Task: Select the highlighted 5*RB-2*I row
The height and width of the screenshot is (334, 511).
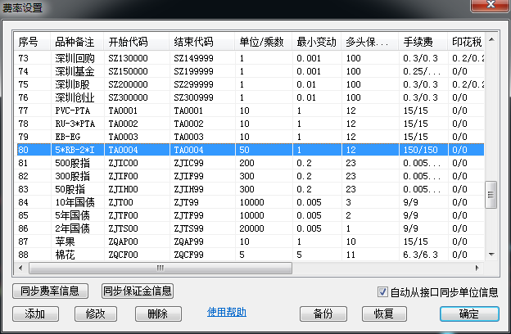Action: pos(251,150)
